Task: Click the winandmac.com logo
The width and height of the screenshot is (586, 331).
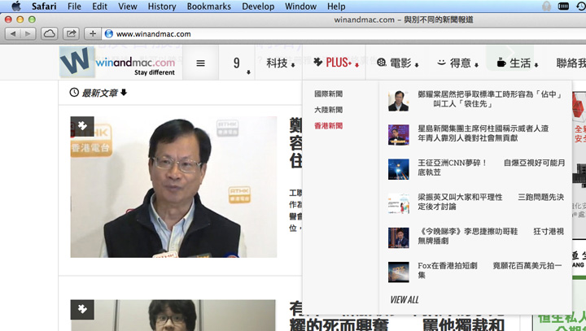Action: (119, 63)
